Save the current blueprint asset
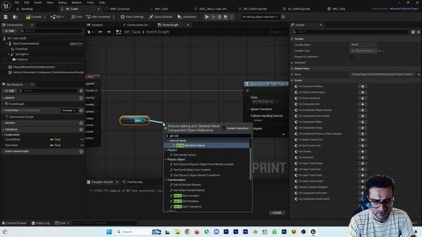 point(6,17)
